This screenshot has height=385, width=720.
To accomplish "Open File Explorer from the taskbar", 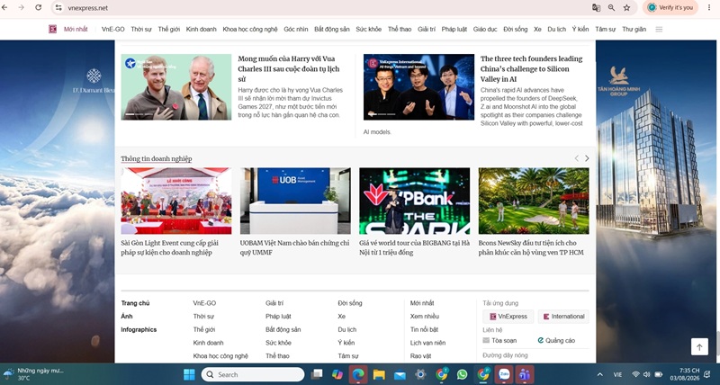I will pos(379,374).
